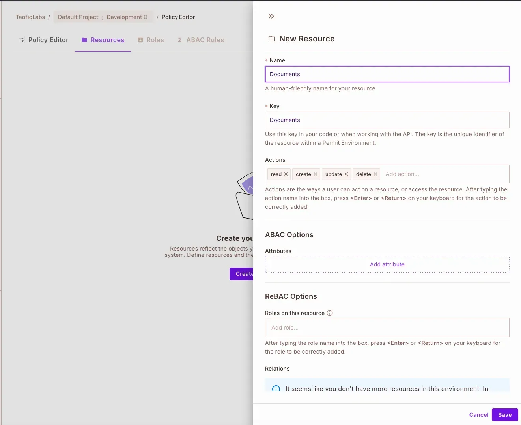Click into the Key input field
Screen dimensions: 521x425
point(387,120)
